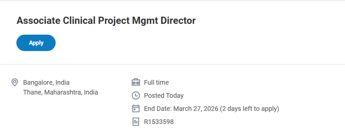Click the clock icon beside Posted Today
The width and height of the screenshot is (345, 138).
click(135, 96)
